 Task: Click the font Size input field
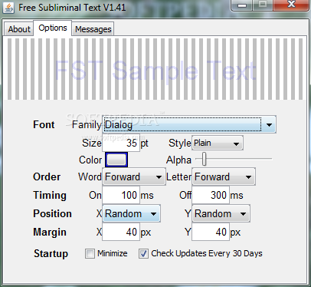[x=121, y=143]
